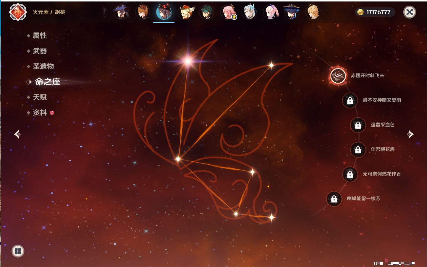427x267 pixels.
Task: Click the red alert badge next to 资料
Action: coord(52,113)
